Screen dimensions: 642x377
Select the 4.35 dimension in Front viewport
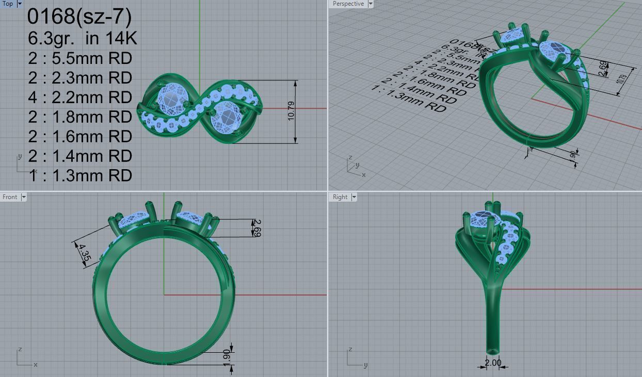point(85,253)
